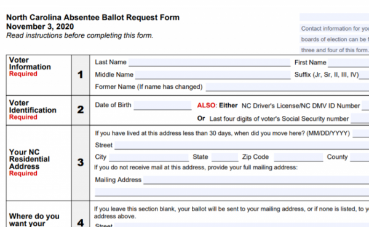369x227 pixels.
Task: Click the Zip Code input field
Action: pos(298,157)
